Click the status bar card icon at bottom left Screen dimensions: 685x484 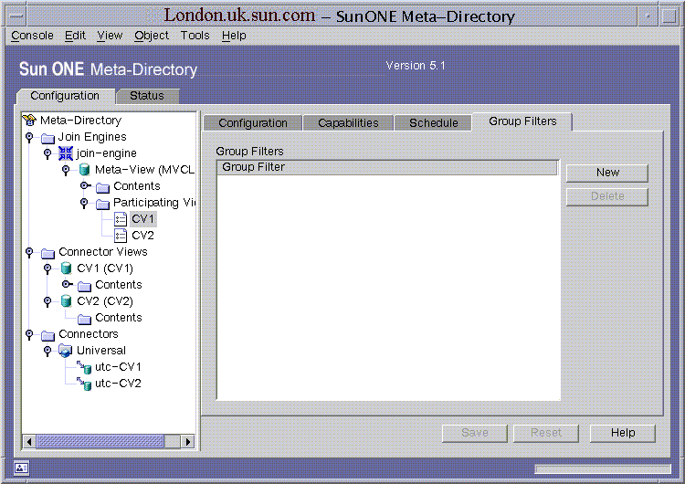click(x=21, y=468)
